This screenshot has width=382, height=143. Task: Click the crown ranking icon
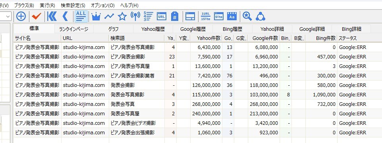96,17
